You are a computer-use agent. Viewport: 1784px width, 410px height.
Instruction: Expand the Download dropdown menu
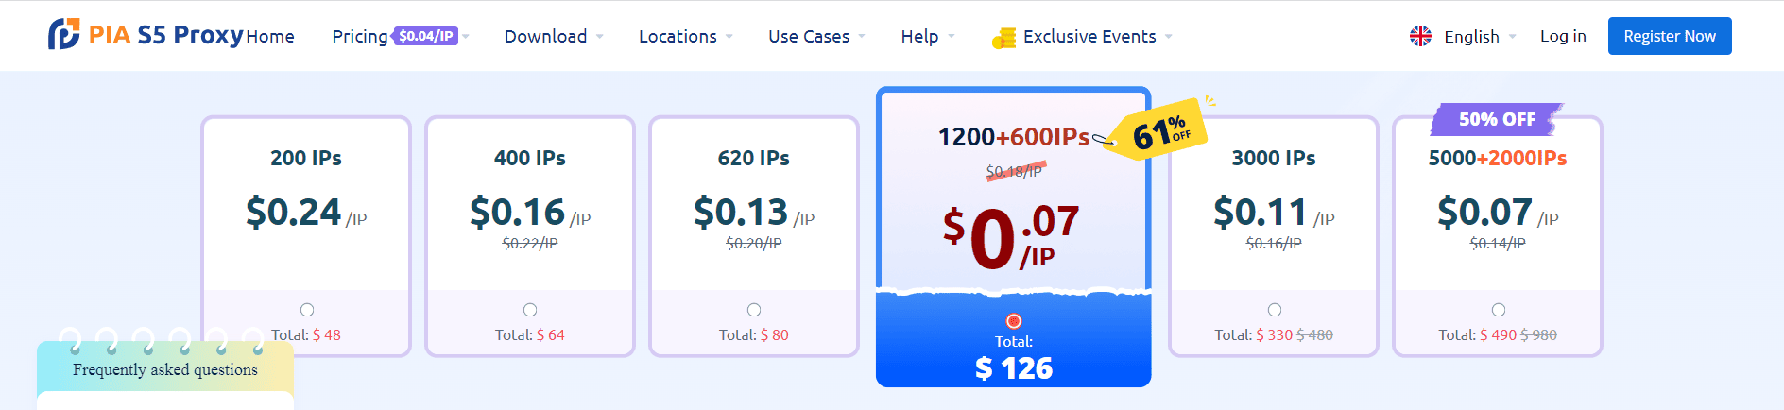(553, 36)
